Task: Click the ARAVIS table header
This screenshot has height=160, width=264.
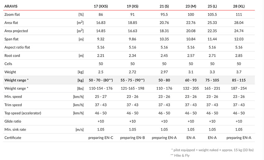Action: (x=11, y=6)
